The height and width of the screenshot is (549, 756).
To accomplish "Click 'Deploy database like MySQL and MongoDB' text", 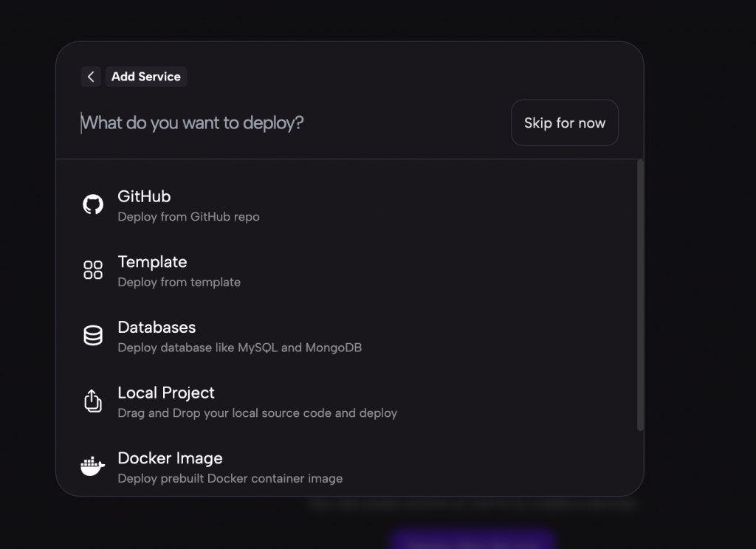I will (x=240, y=348).
